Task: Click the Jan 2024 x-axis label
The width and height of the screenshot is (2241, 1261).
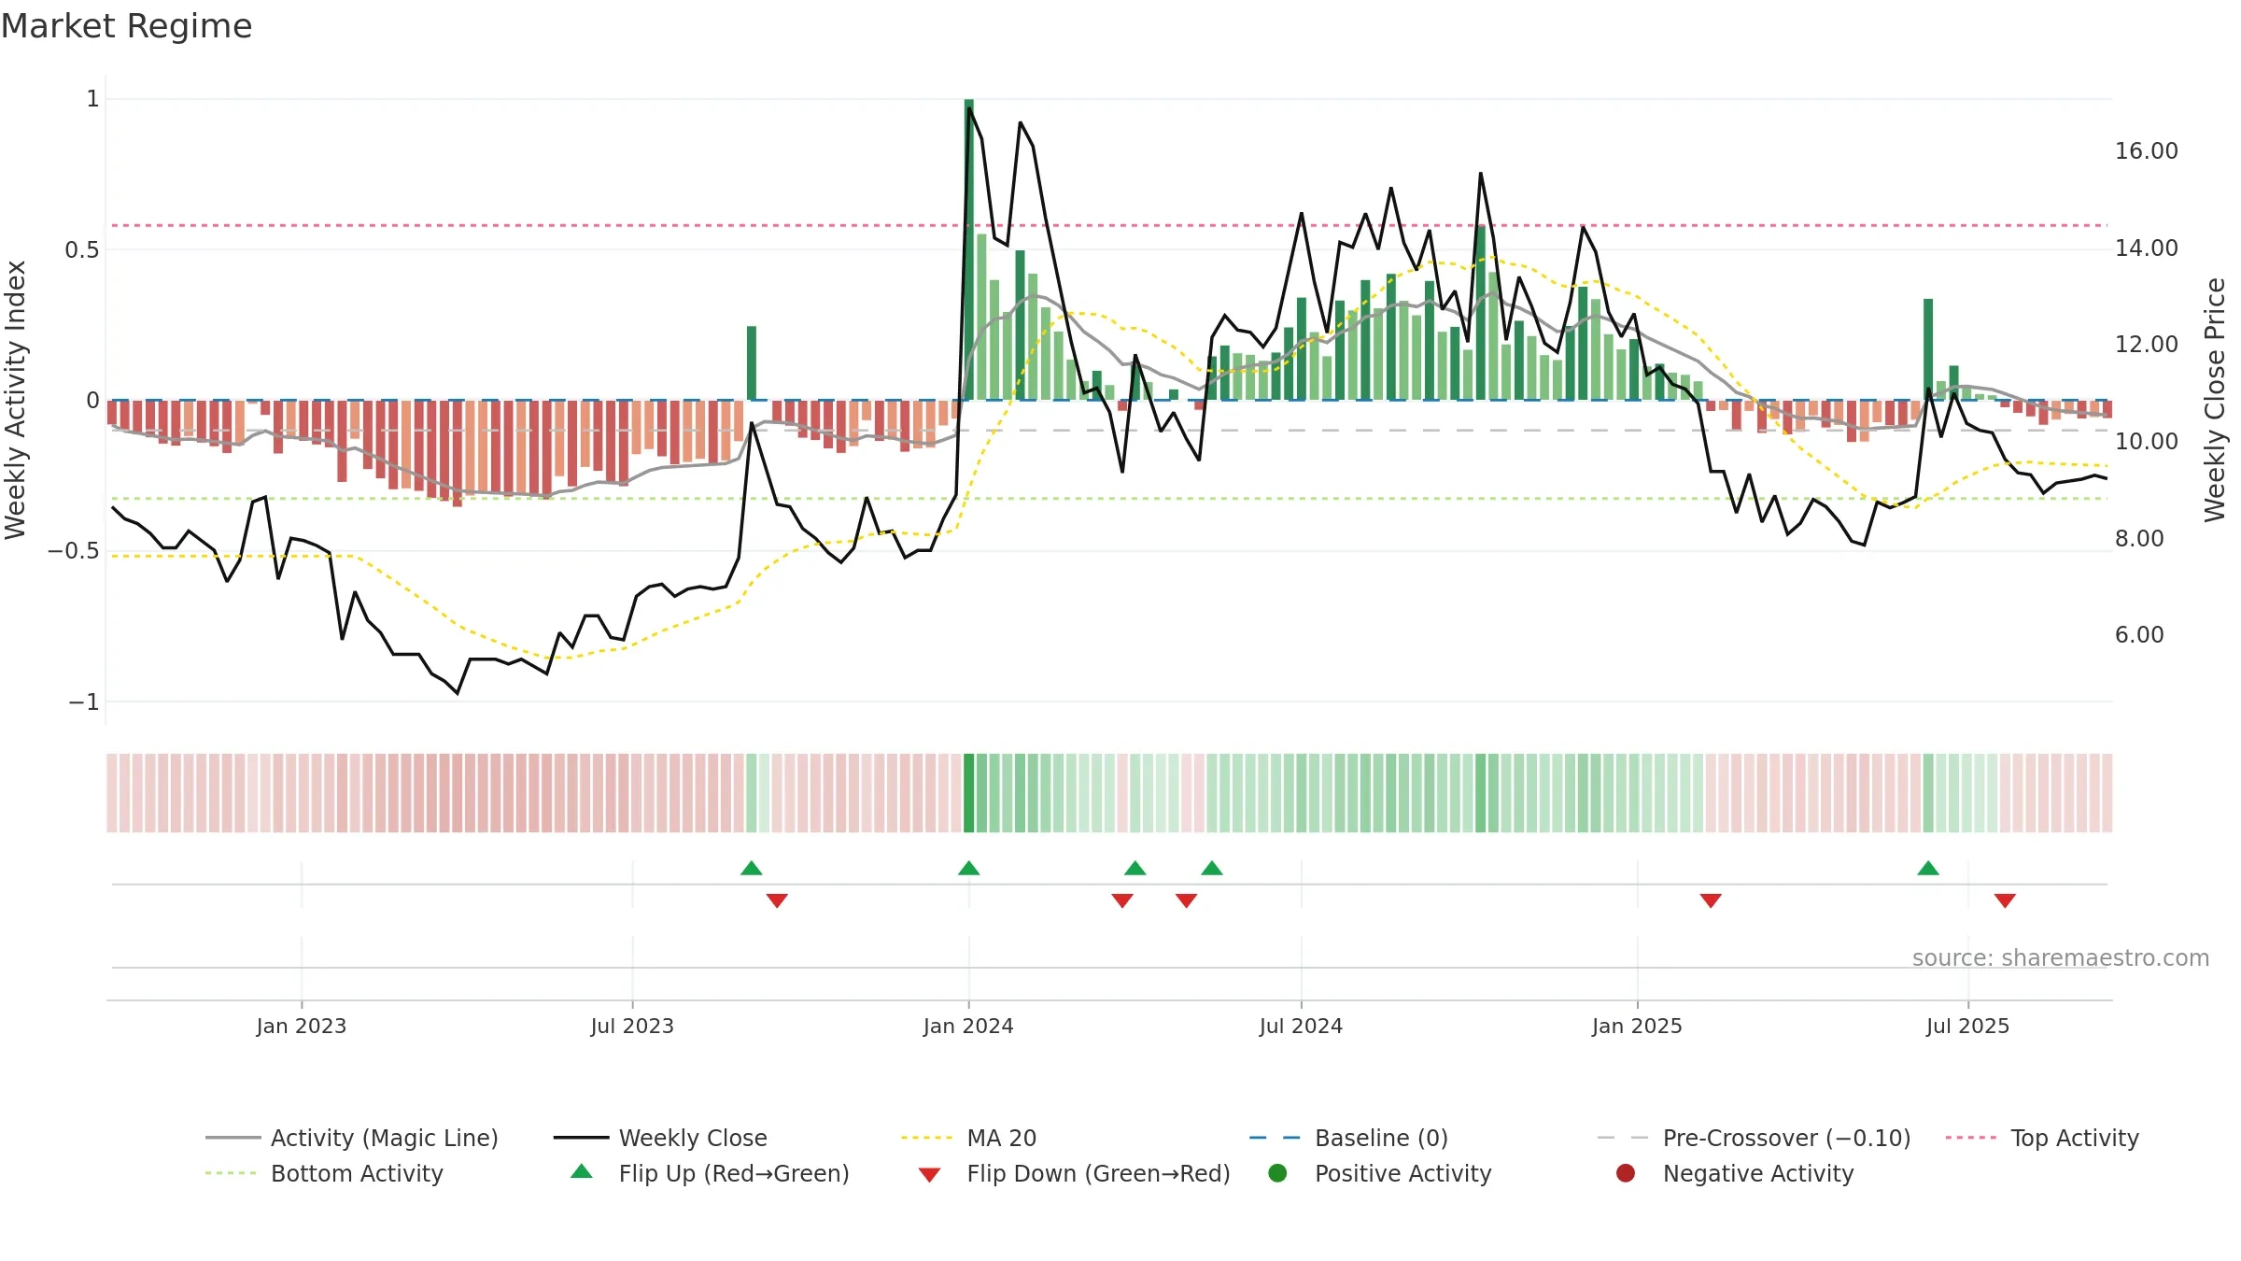Action: point(968,1026)
